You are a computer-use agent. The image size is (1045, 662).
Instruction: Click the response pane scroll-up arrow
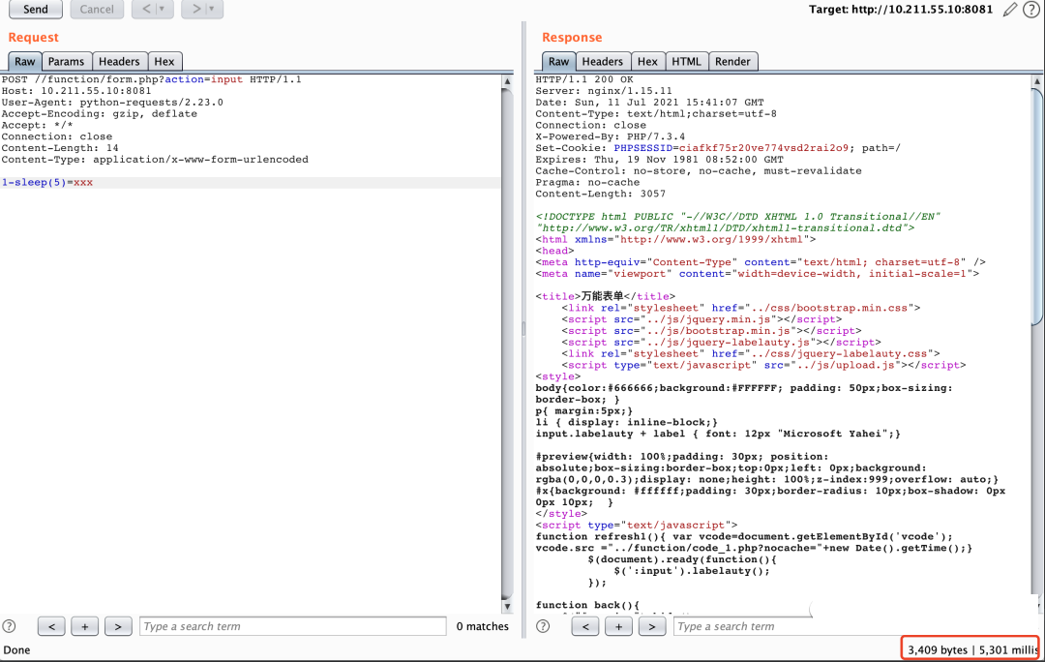(x=1037, y=81)
